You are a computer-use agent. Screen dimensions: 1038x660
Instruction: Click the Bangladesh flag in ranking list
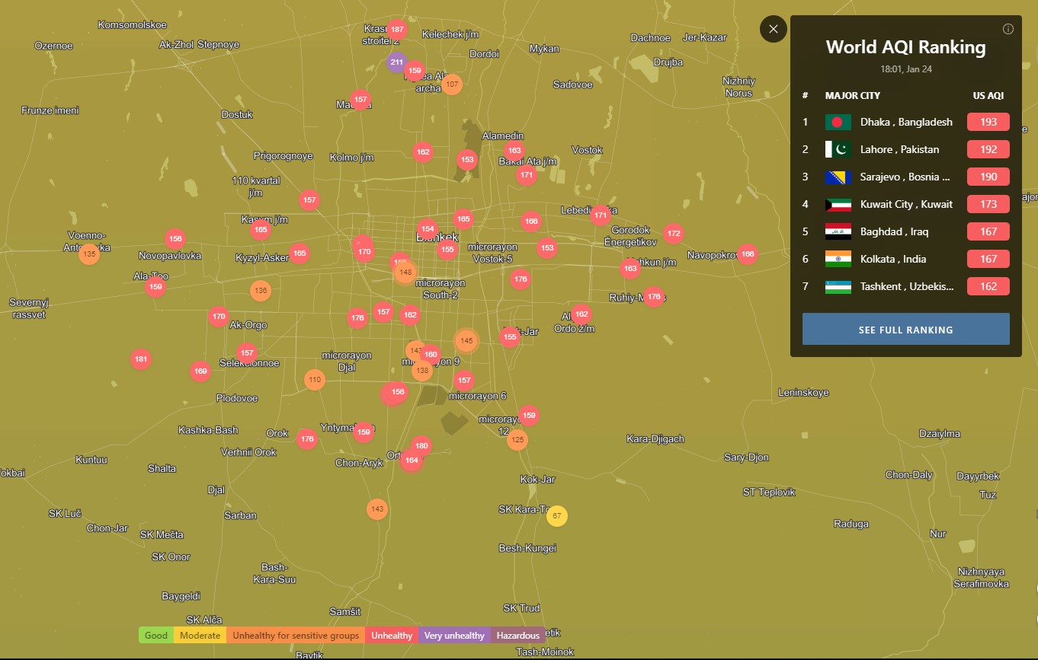(x=838, y=122)
